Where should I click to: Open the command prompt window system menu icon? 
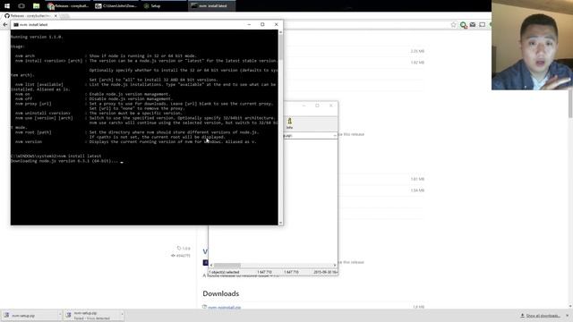coord(16,24)
